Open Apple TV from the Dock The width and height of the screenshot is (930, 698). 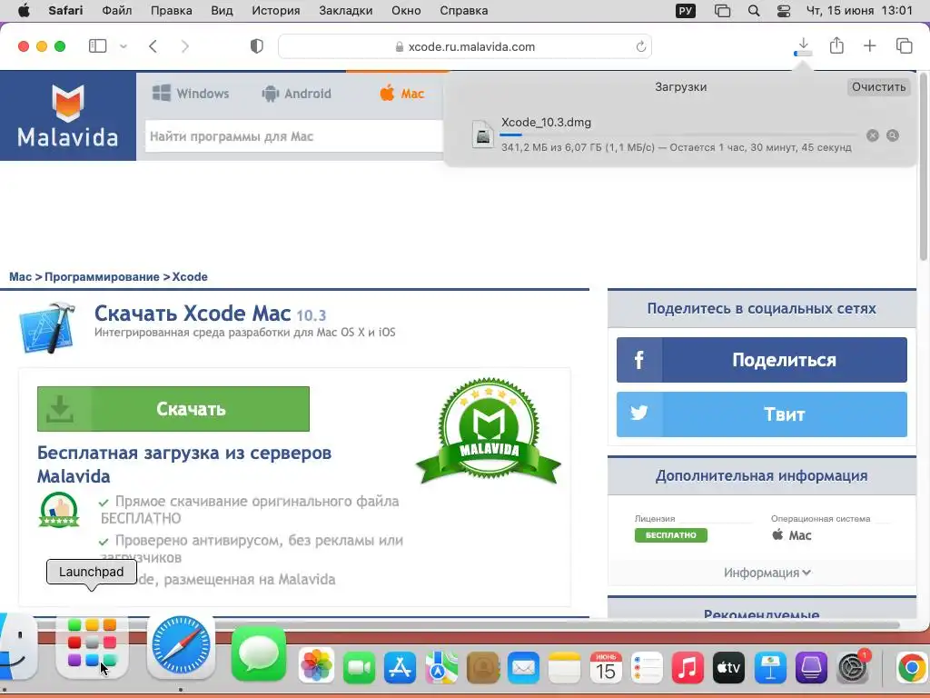(x=728, y=668)
